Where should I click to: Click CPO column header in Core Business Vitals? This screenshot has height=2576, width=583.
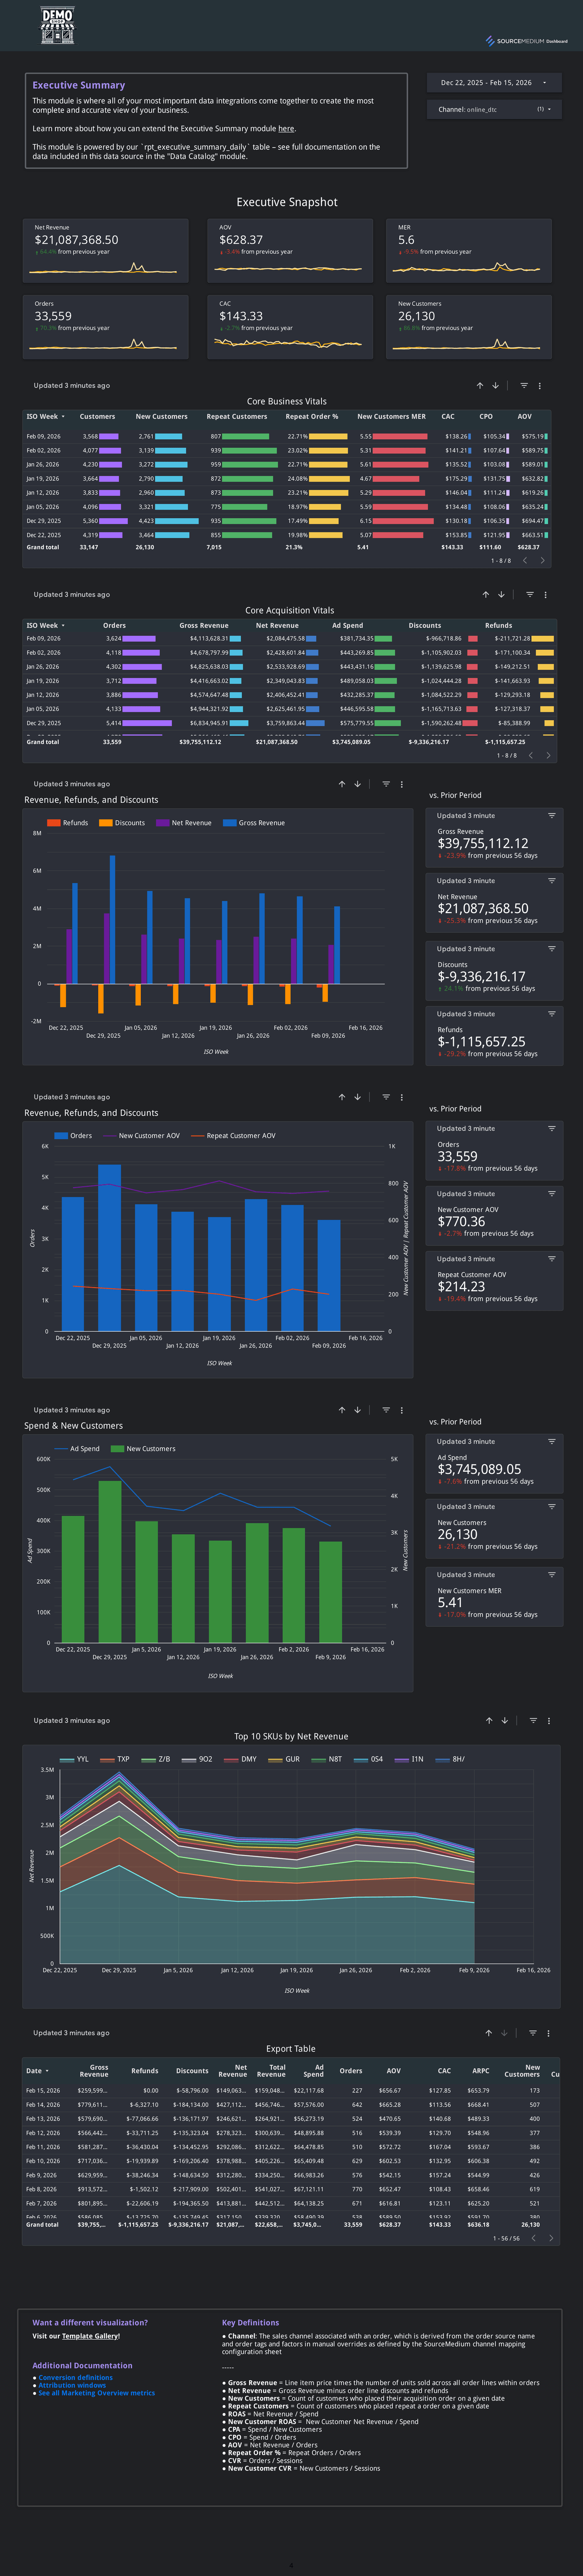486,416
